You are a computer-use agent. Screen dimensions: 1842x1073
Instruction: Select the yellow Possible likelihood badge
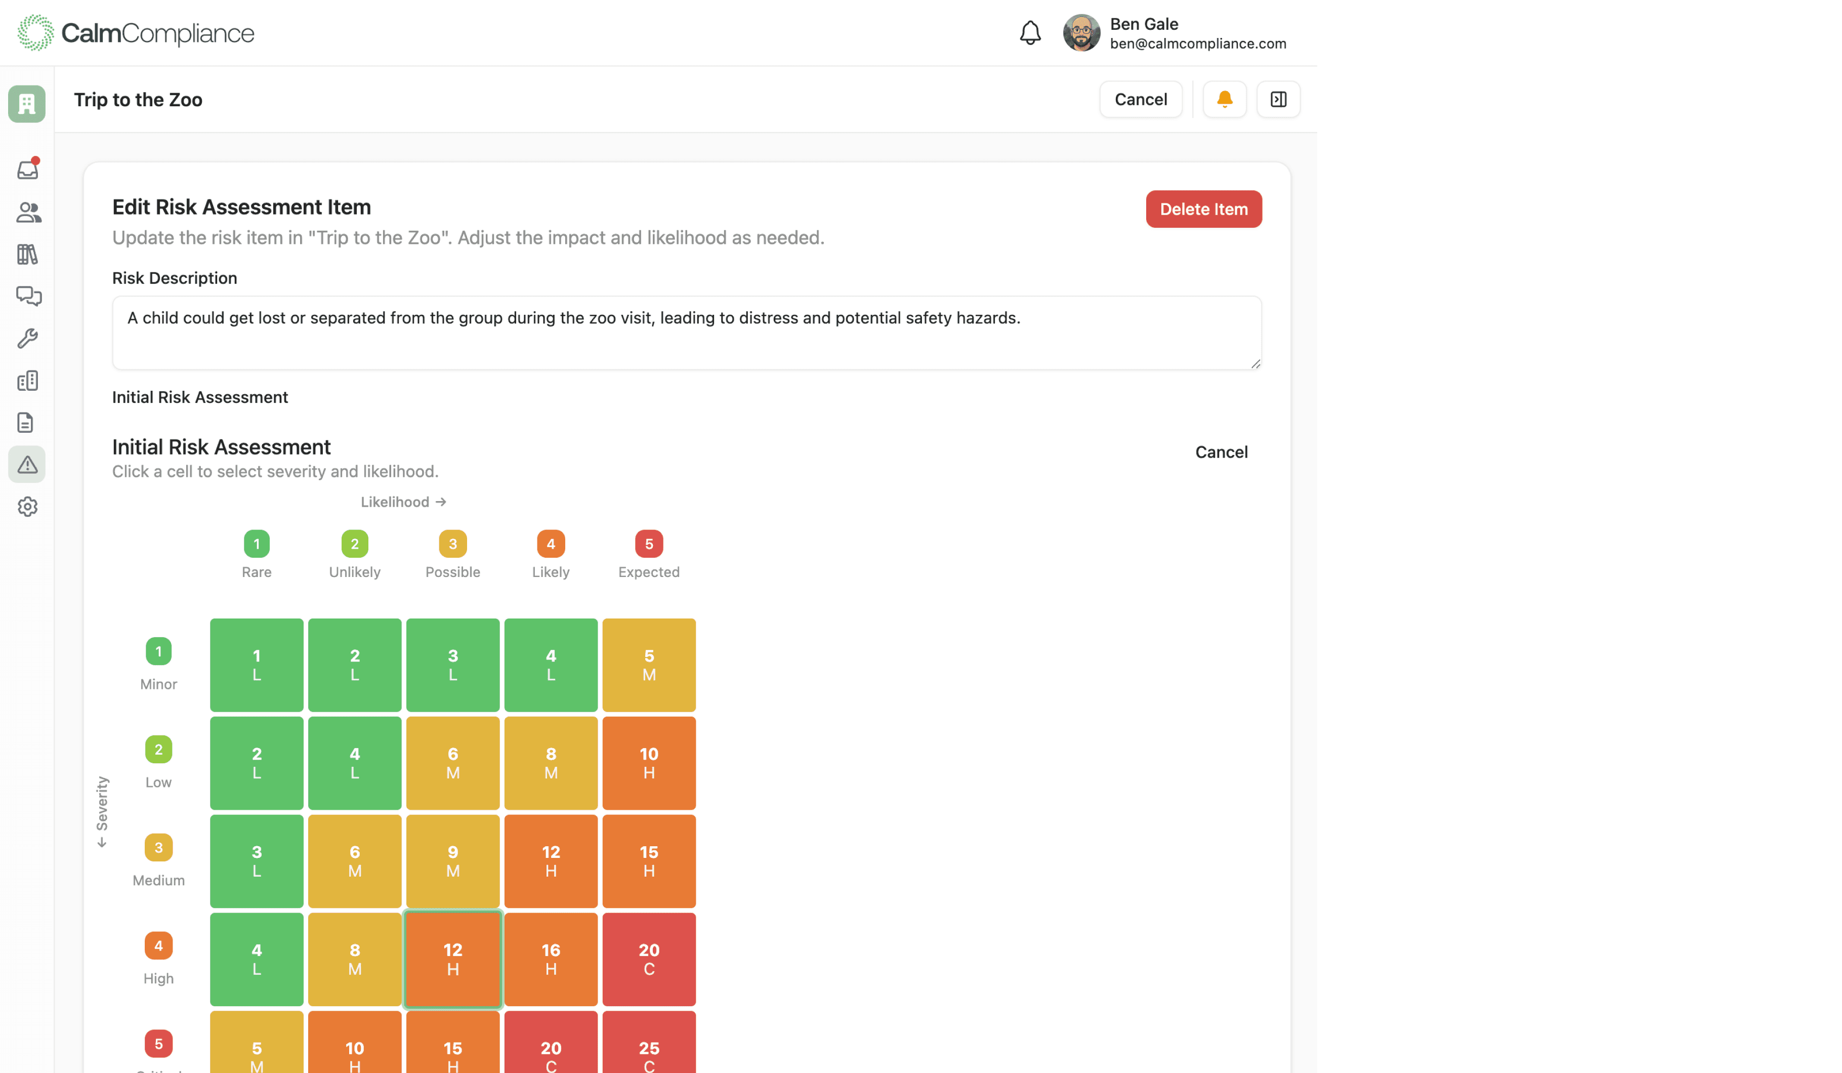click(452, 543)
